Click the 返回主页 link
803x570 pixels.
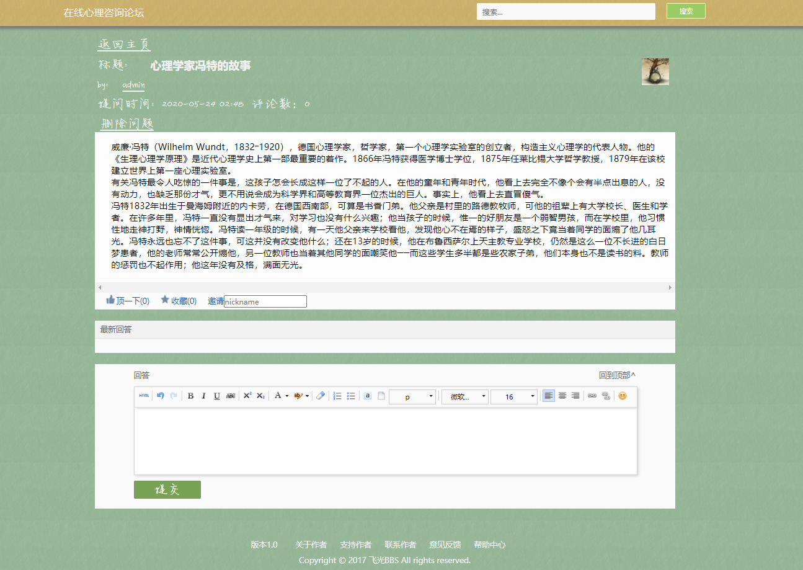pyautogui.click(x=124, y=44)
